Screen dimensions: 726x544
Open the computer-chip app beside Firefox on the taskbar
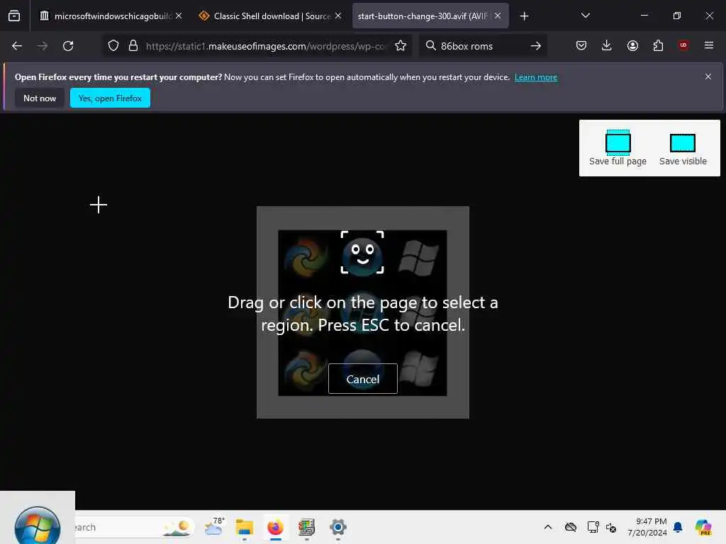point(306,527)
